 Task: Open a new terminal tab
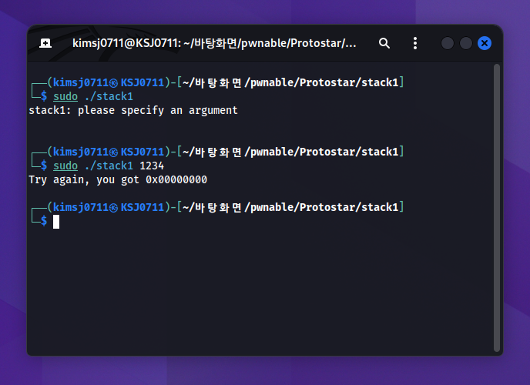(x=45, y=43)
